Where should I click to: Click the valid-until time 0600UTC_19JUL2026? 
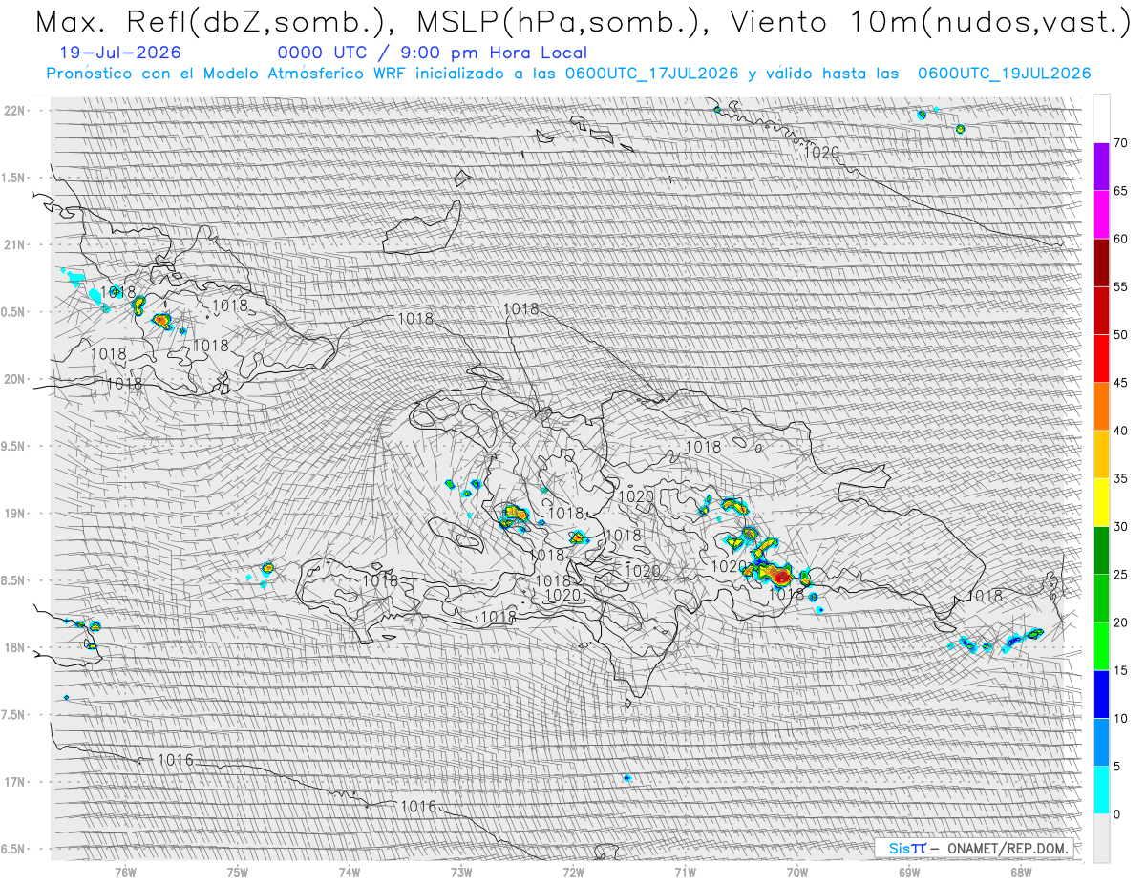(1005, 74)
